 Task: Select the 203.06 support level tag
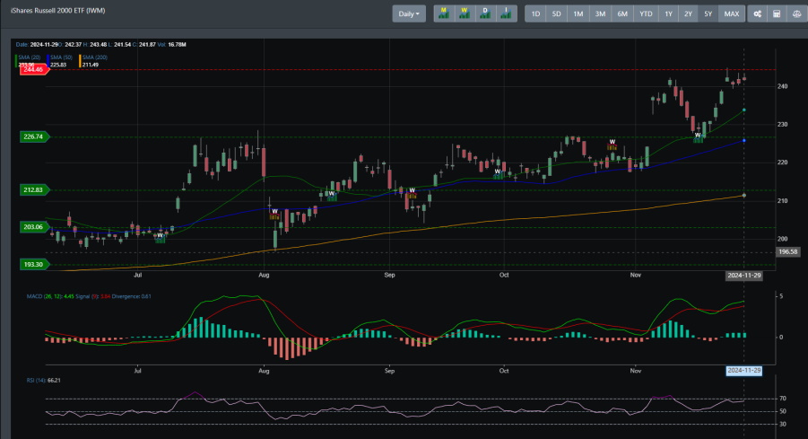pos(34,227)
